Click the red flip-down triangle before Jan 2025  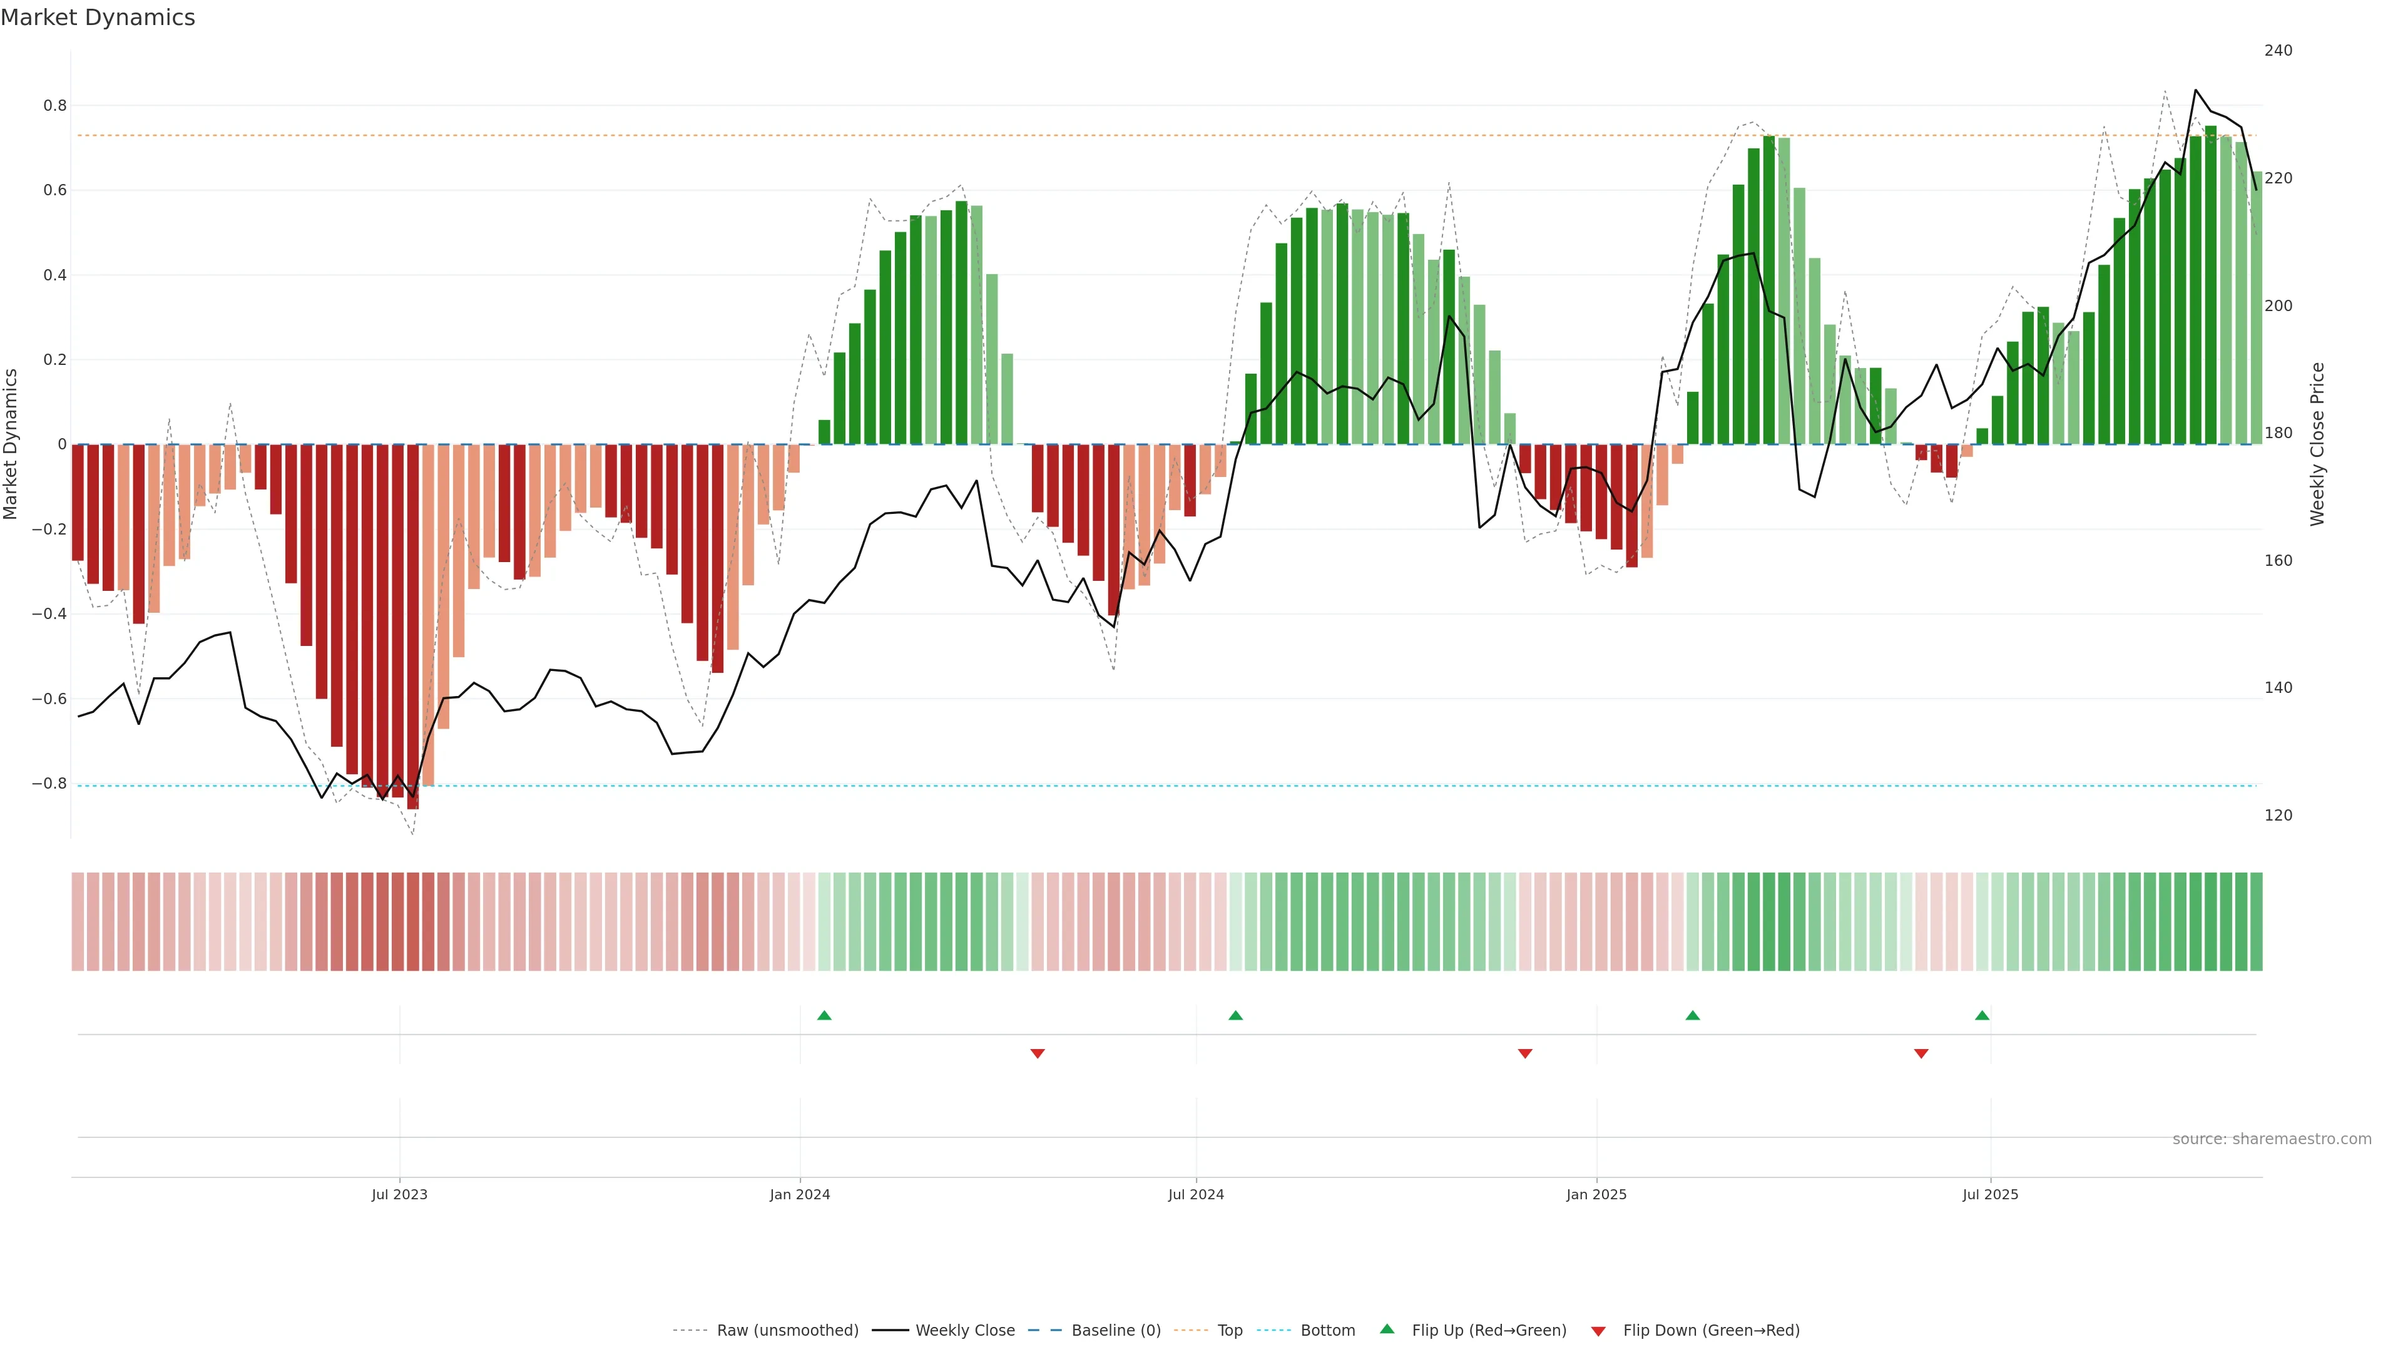click(x=1525, y=1053)
